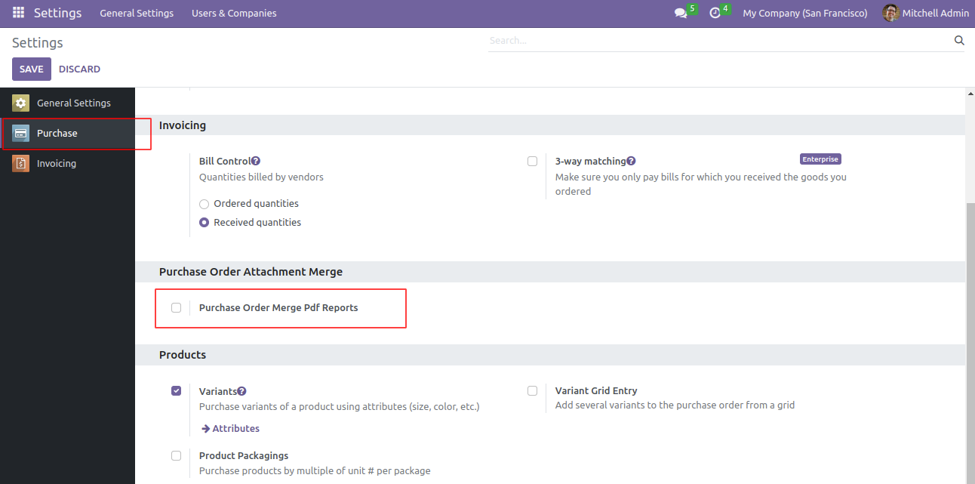Open Mitchell Admin user menu
The image size is (975, 484).
pyautogui.click(x=925, y=13)
